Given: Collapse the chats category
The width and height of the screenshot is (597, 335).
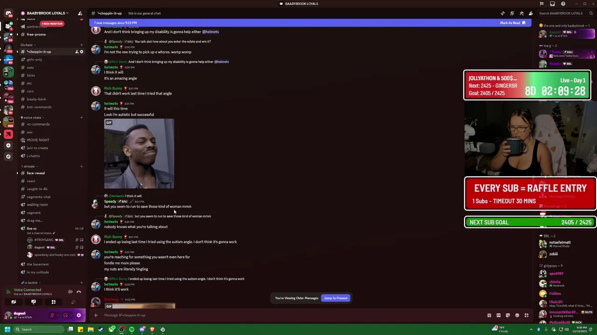Looking at the screenshot, I should 29,45.
